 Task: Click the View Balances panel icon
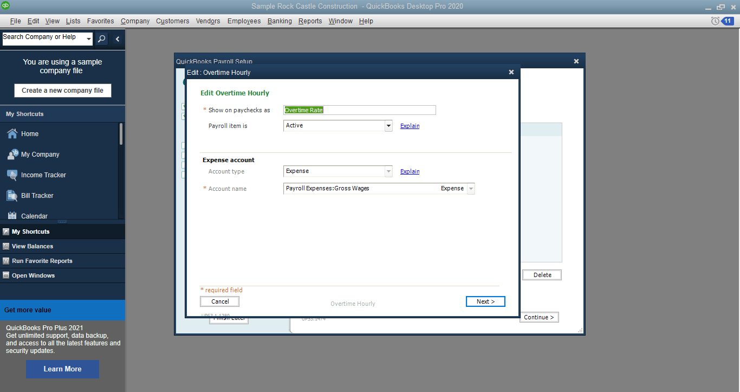click(6, 246)
